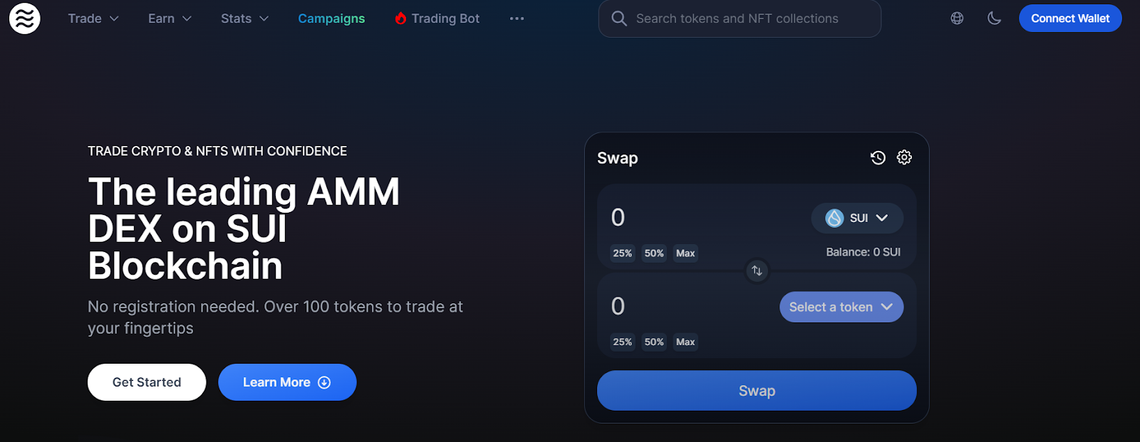This screenshot has height=442, width=1140.
Task: Click the Connect Wallet button
Action: point(1070,19)
